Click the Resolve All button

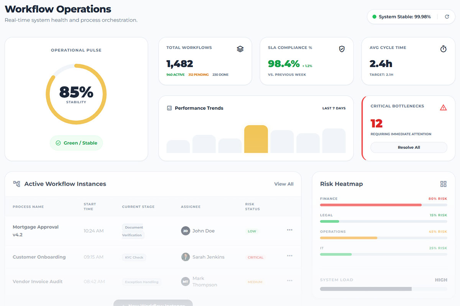pos(409,148)
